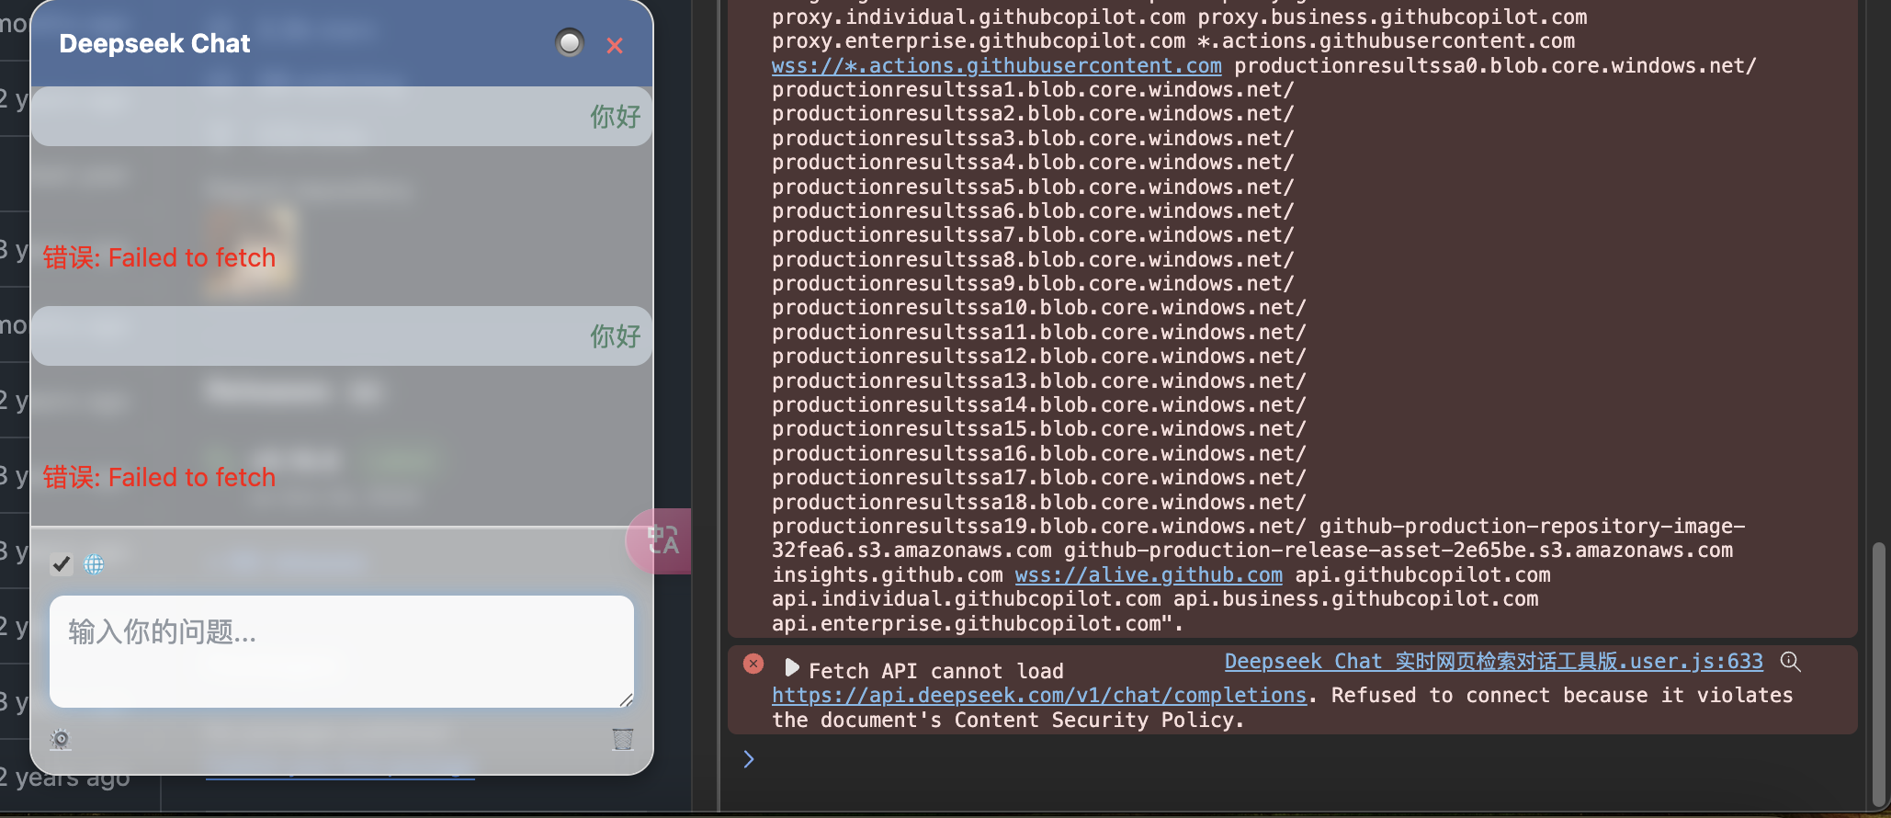The height and width of the screenshot is (818, 1891).
Task: Open Deepseek Chat user.js:633 source link
Action: [x=1493, y=661]
